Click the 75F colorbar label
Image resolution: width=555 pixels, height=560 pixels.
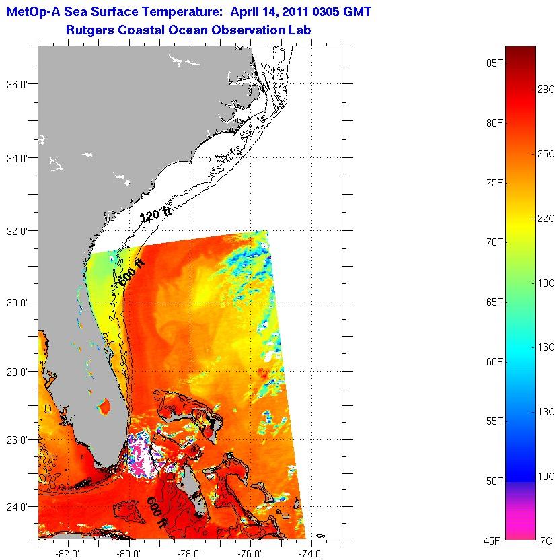tap(494, 183)
